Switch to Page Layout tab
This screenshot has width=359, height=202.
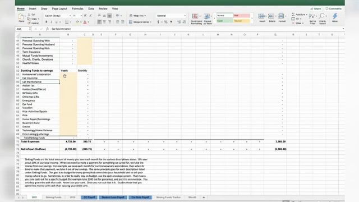(59, 9)
